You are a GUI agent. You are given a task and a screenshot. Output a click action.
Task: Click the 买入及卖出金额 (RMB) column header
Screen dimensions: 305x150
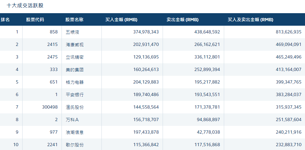[x=251, y=20]
